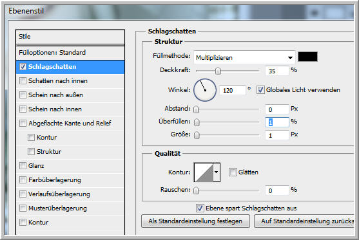Open the Kontur contour picker arrow

[217, 172]
